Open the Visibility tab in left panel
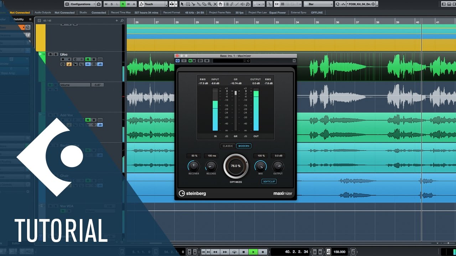The width and height of the screenshot is (456, 256). 19,19
